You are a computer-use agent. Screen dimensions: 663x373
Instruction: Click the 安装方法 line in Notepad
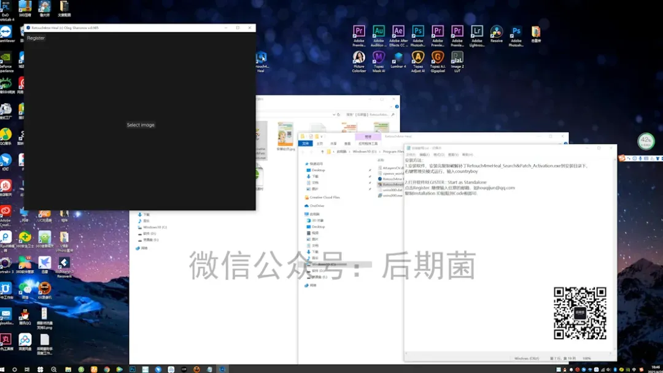pyautogui.click(x=414, y=161)
